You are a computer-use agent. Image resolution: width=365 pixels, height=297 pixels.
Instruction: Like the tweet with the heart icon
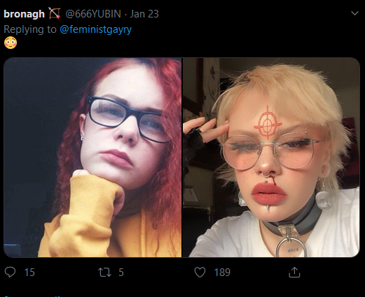point(200,272)
